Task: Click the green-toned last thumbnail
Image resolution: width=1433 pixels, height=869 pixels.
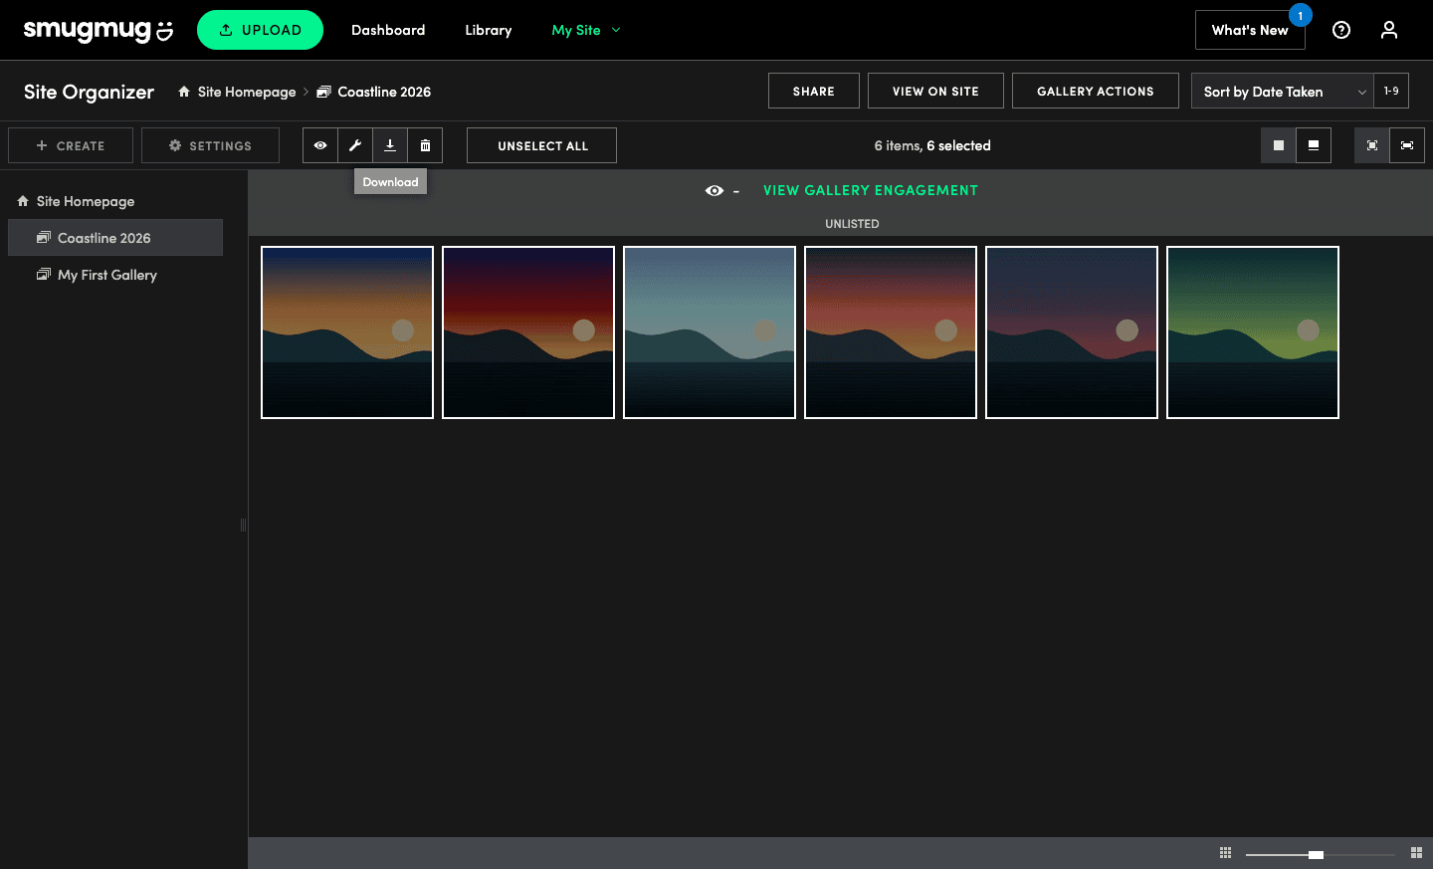Action: click(x=1253, y=332)
